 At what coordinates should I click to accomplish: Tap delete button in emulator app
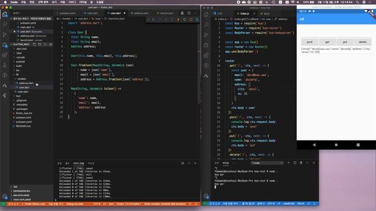coord(362,42)
